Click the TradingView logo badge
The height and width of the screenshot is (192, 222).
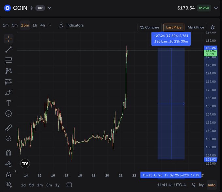25,164
